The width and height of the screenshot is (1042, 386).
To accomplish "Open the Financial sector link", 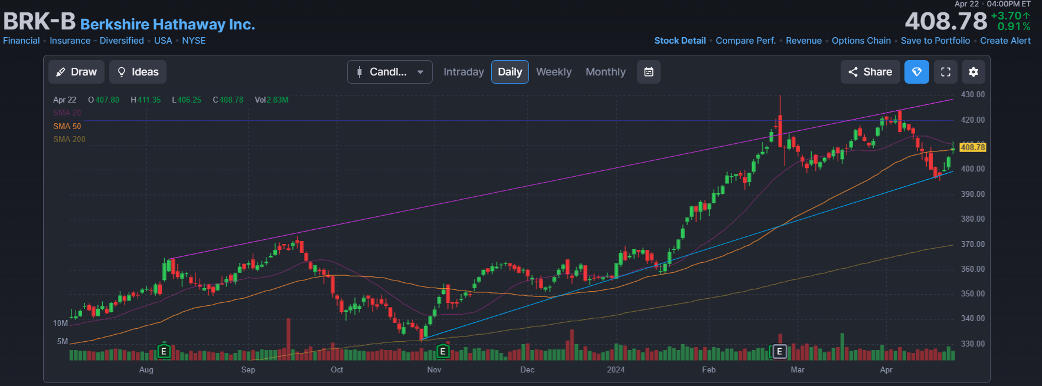I will tap(21, 41).
